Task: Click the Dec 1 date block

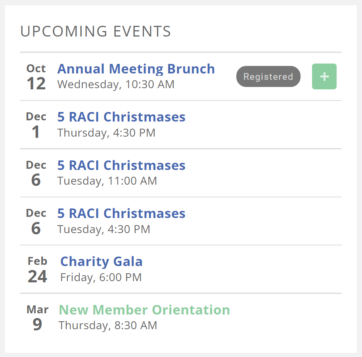Action: tap(36, 125)
